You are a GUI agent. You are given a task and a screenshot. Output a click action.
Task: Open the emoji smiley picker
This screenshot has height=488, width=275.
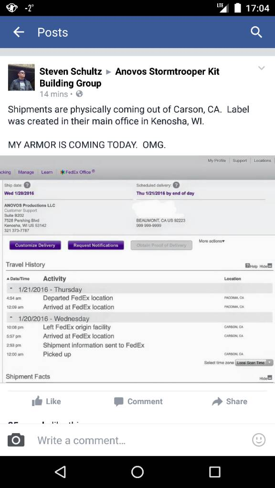(259, 440)
